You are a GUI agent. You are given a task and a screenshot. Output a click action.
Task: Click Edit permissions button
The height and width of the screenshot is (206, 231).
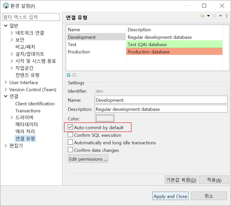(x=88, y=159)
